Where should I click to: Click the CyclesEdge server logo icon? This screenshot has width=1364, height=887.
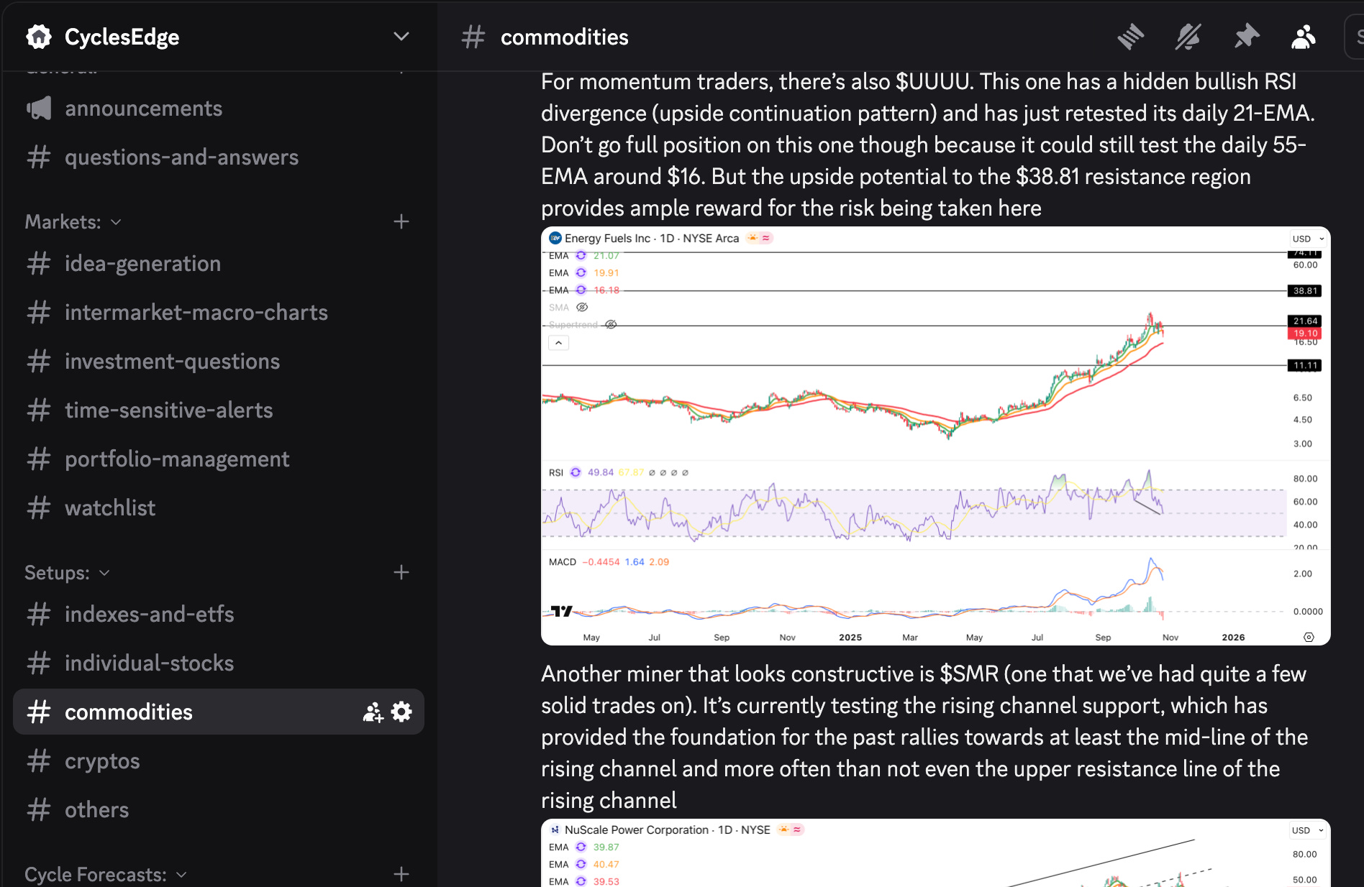[x=39, y=37]
